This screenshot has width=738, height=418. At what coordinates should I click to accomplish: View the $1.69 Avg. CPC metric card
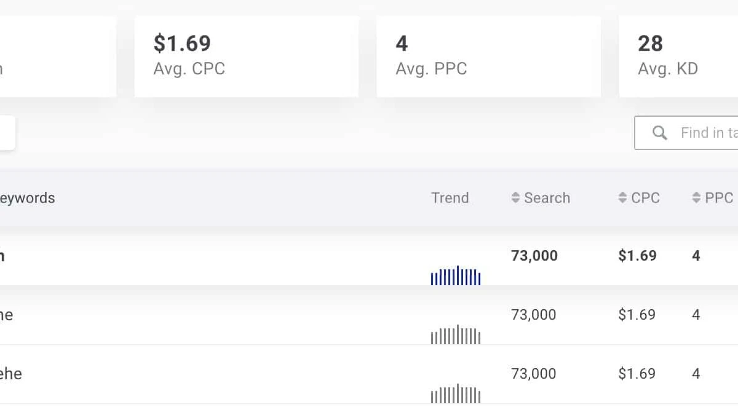[246, 55]
